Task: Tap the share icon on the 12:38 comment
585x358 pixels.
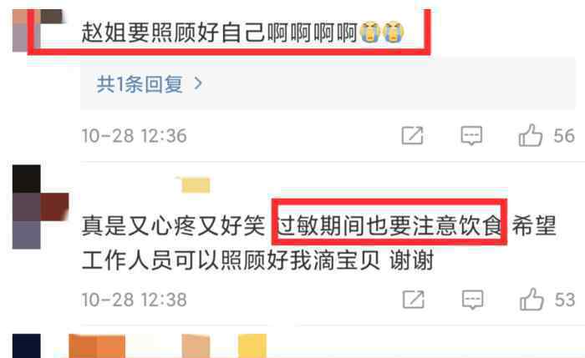Action: [414, 300]
